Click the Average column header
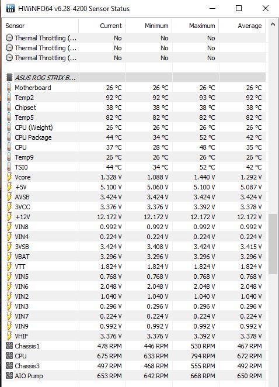 (x=243, y=26)
